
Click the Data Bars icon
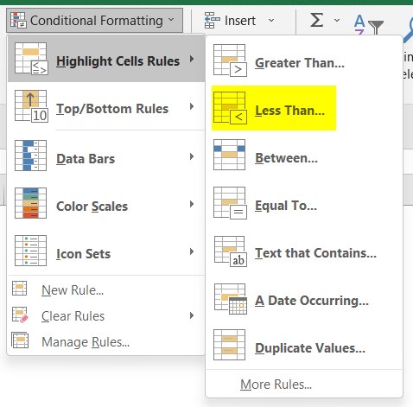click(30, 156)
